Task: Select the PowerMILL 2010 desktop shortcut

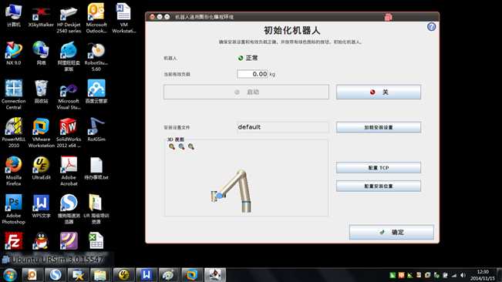Action: tap(13, 133)
